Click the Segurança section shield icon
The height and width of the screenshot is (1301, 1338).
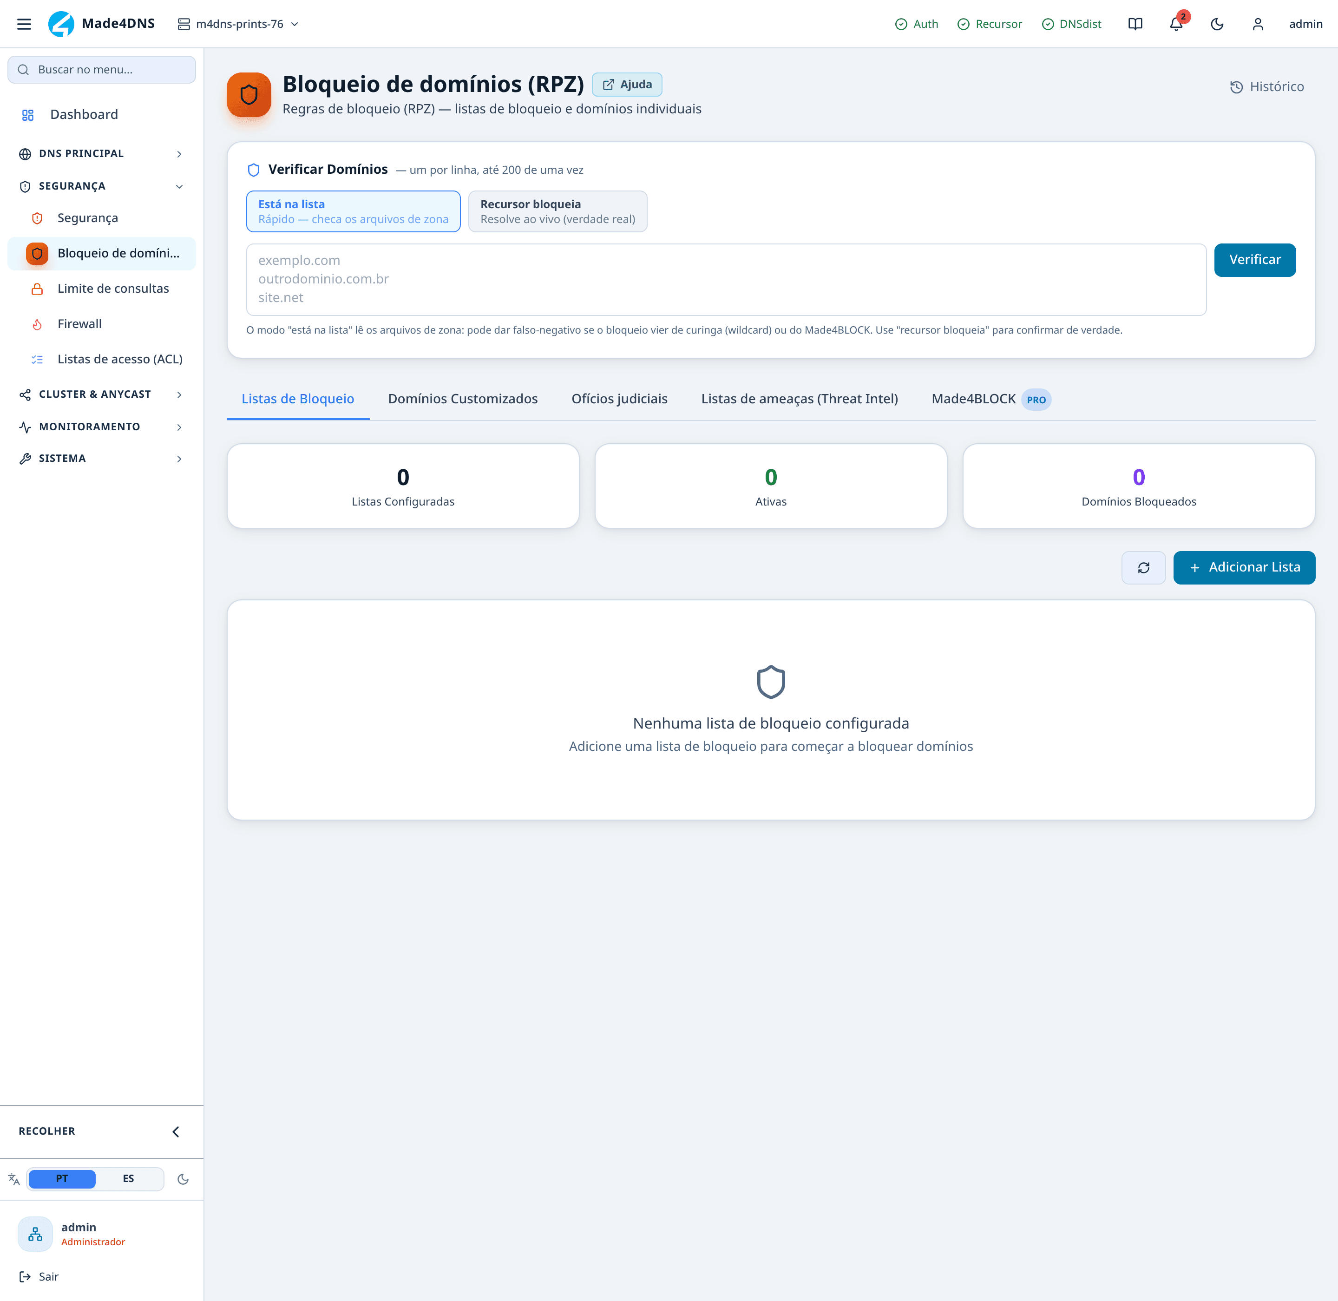pyautogui.click(x=25, y=186)
